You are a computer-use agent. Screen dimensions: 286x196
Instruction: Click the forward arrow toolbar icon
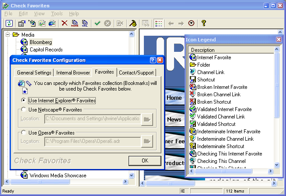181,23
